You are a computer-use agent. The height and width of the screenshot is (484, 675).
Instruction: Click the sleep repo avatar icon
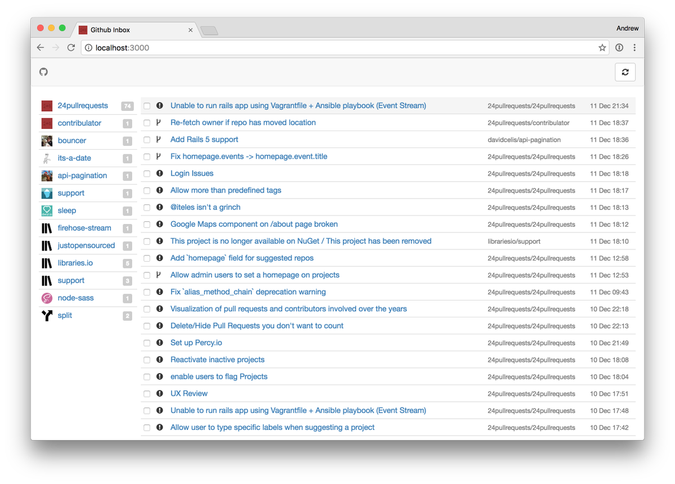pyautogui.click(x=47, y=210)
